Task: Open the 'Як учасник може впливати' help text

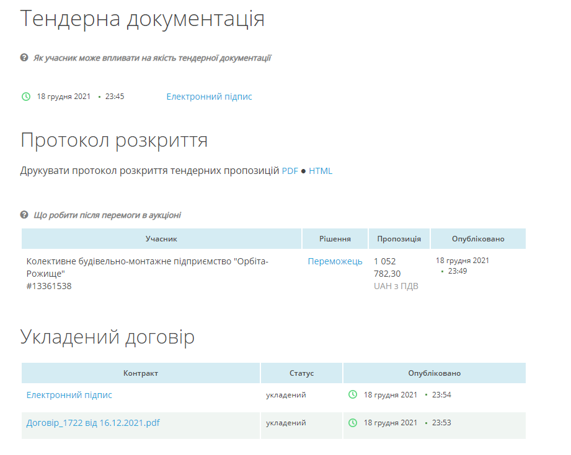Action: click(152, 58)
